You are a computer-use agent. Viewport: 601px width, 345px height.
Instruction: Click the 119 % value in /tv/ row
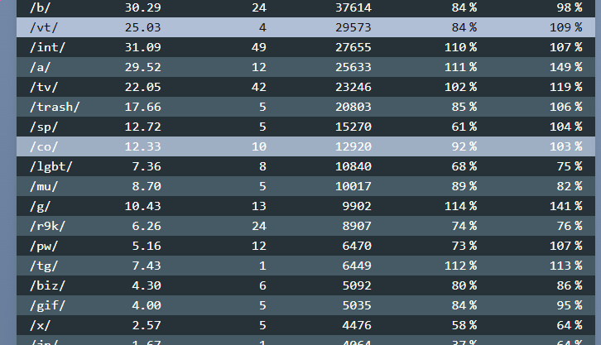[x=566, y=88]
